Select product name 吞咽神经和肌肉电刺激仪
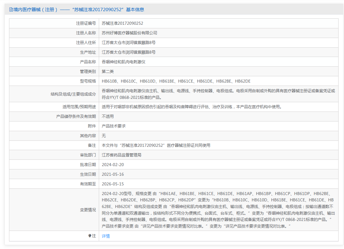The image size is (344, 249). [x=124, y=62]
